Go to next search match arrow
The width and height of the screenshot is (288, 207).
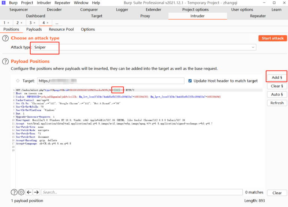[36, 192]
